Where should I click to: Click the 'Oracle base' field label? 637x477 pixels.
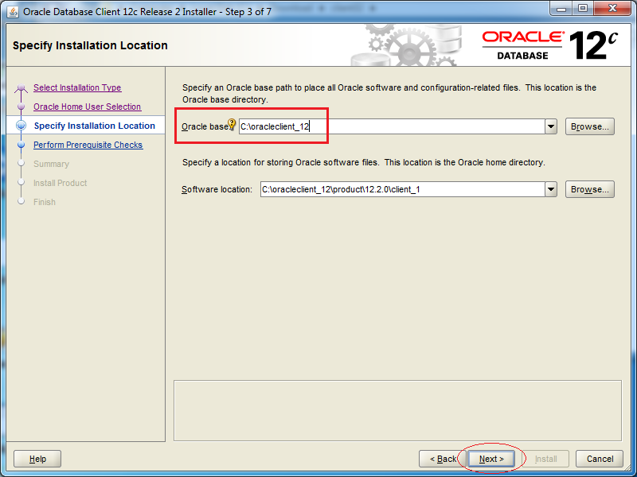tap(205, 126)
